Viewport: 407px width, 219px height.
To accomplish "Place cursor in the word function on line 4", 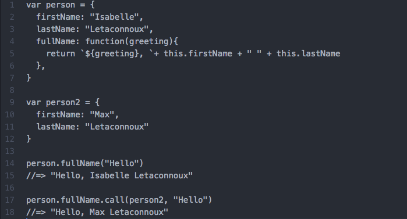I will pos(105,41).
